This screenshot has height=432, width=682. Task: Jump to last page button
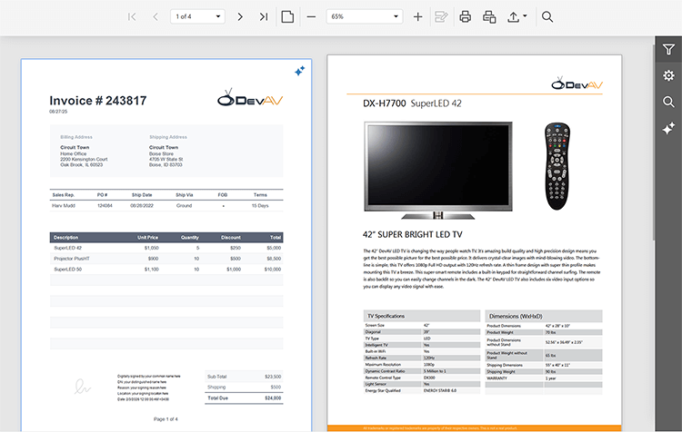[x=263, y=17]
